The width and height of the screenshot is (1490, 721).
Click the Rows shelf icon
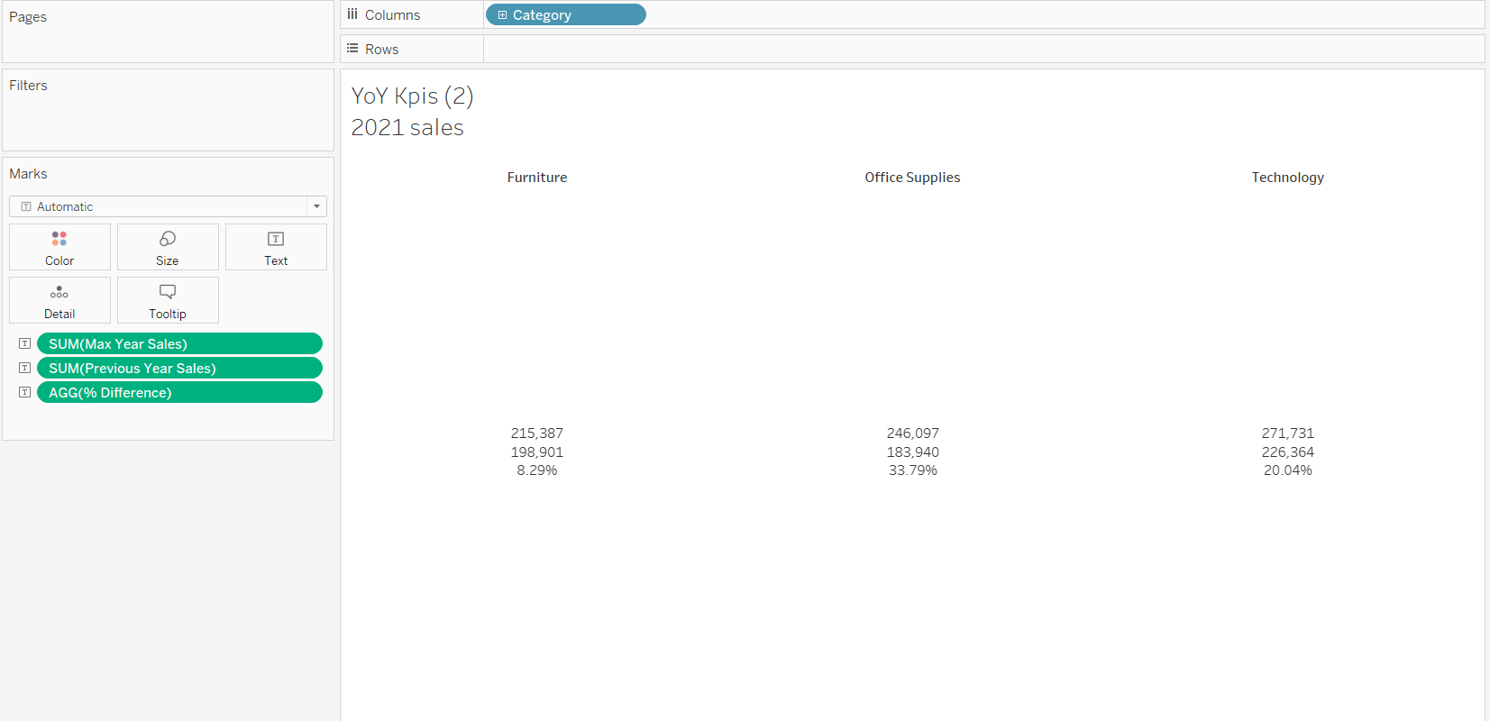coord(352,49)
